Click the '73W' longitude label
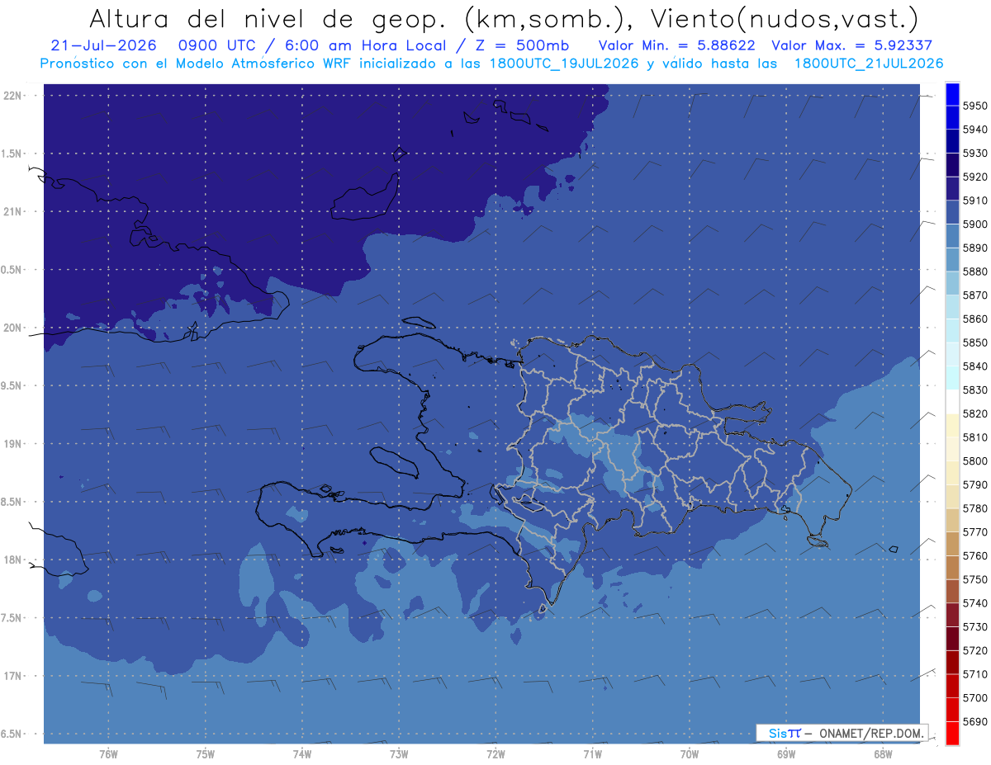Viewport: 991px width, 765px height. coord(399,754)
